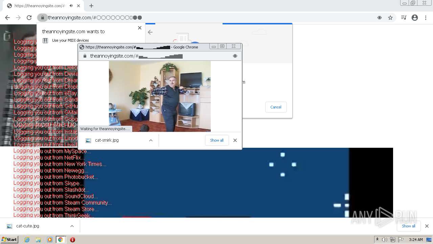Screen dimensions: 433x244
Task: Click 'Logging you out from MySpace...' text
Action: coord(52,151)
